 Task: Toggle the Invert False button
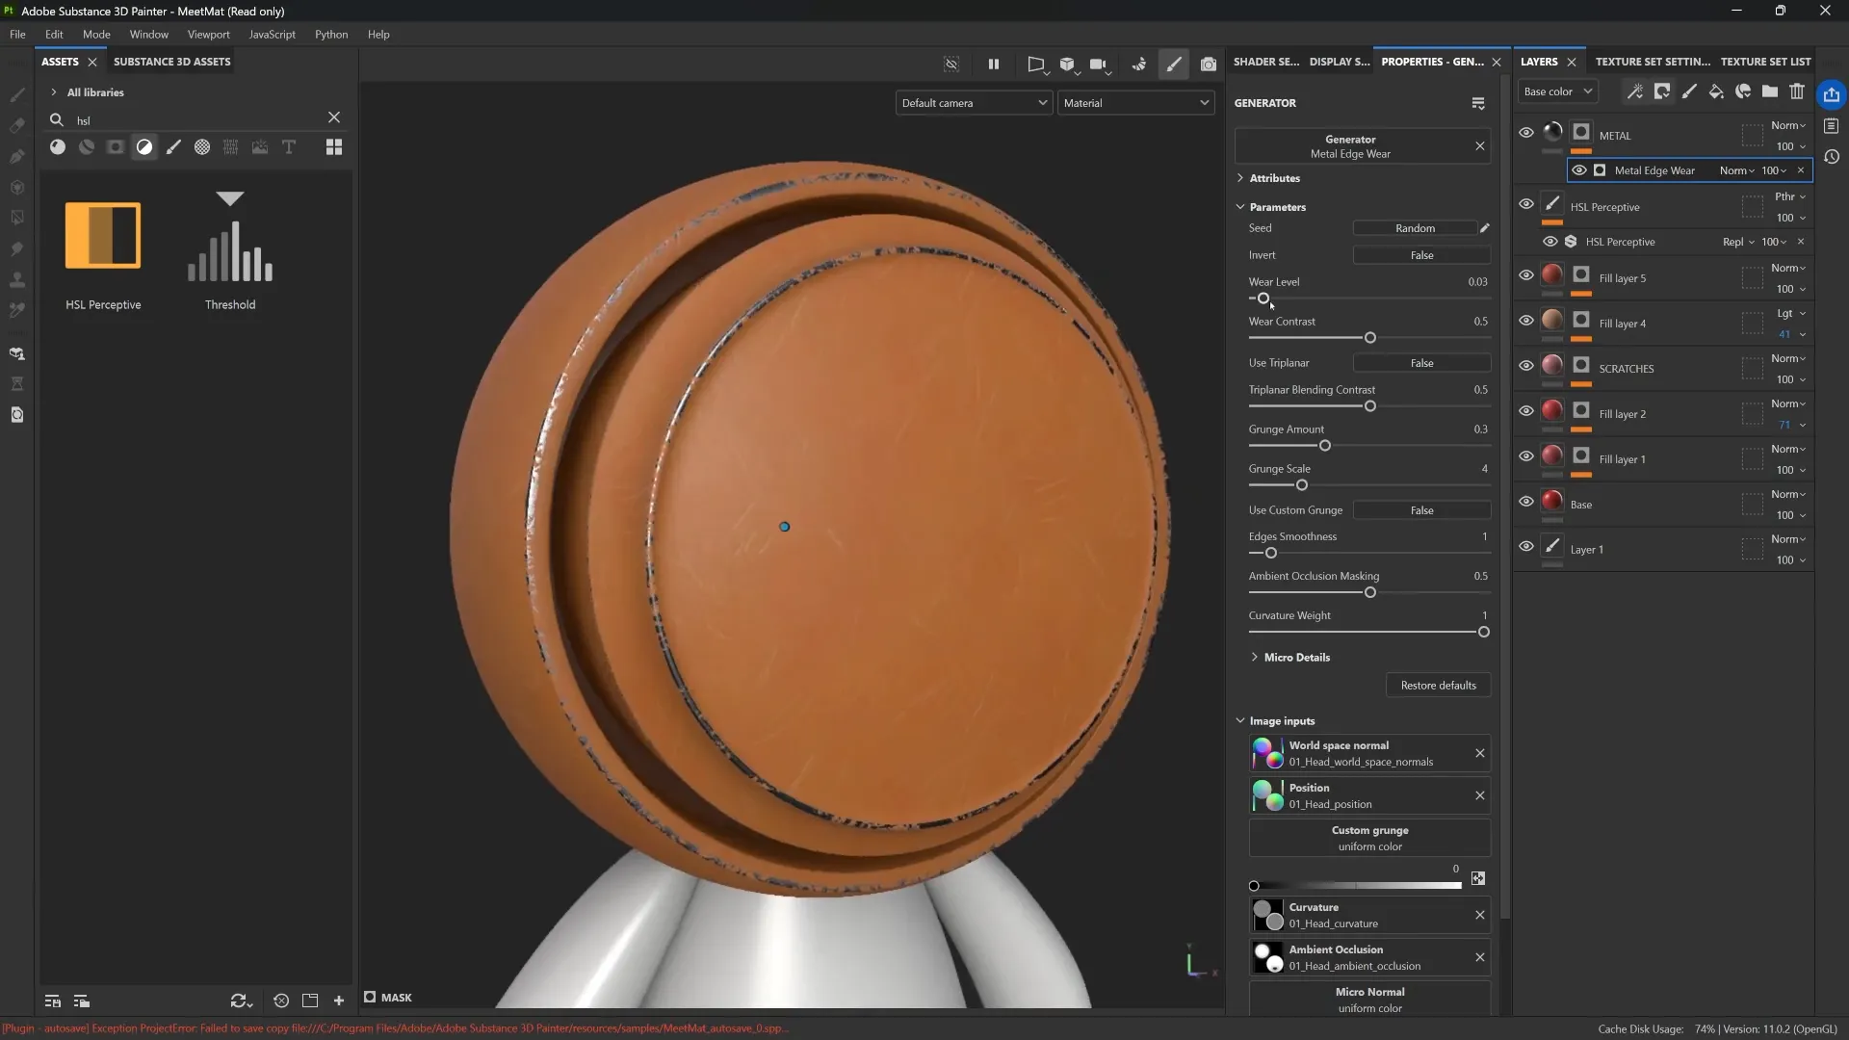(x=1421, y=255)
